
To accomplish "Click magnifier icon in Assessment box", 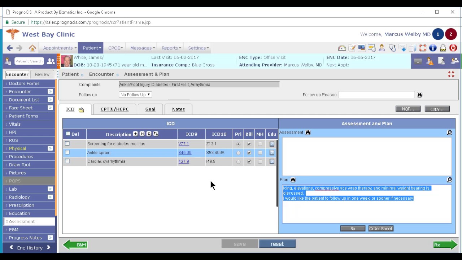I will pos(449,133).
